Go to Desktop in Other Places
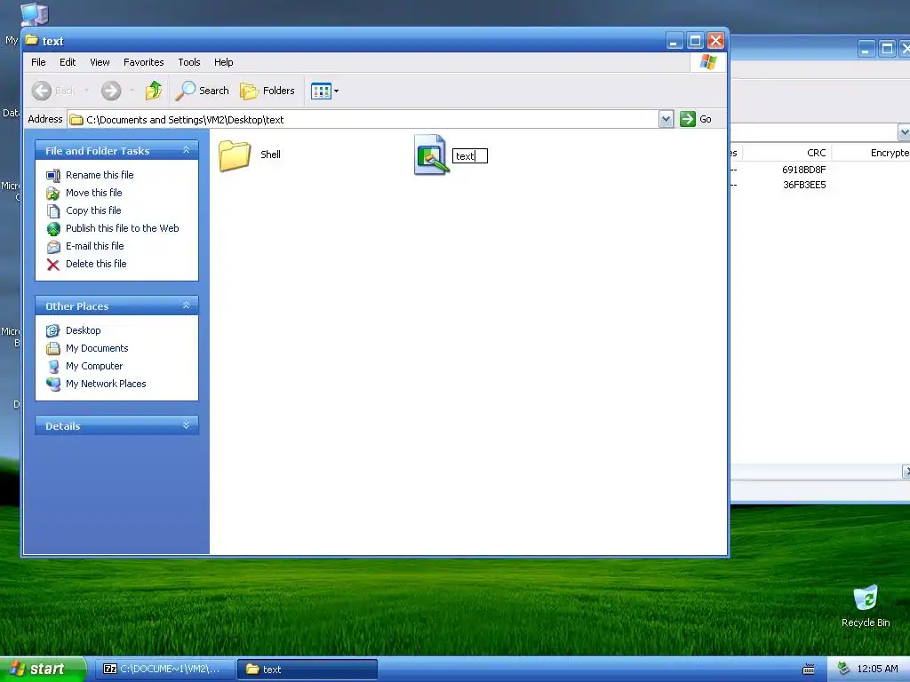Image resolution: width=910 pixels, height=682 pixels. (83, 330)
